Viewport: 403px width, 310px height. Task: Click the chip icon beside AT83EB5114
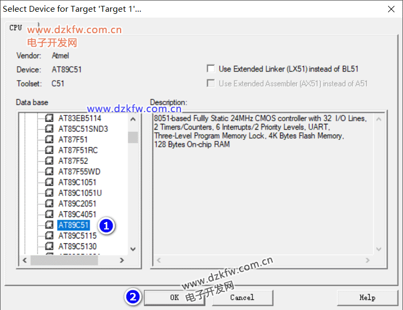tap(49, 118)
